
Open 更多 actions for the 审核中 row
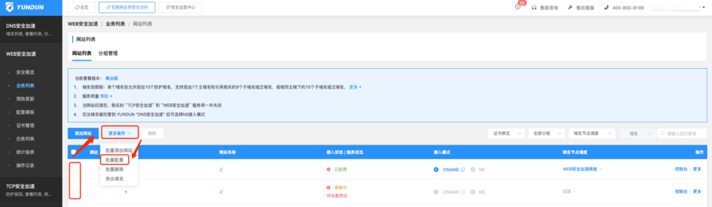tap(697, 191)
